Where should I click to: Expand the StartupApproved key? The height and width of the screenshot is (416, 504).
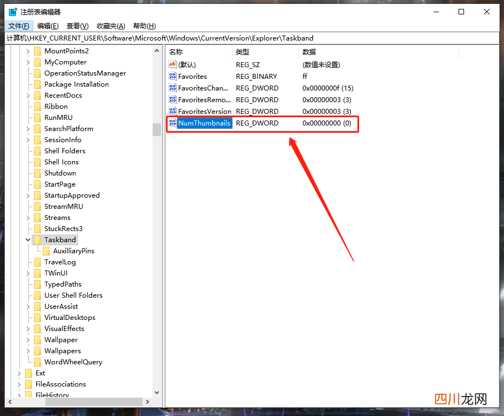pos(28,196)
